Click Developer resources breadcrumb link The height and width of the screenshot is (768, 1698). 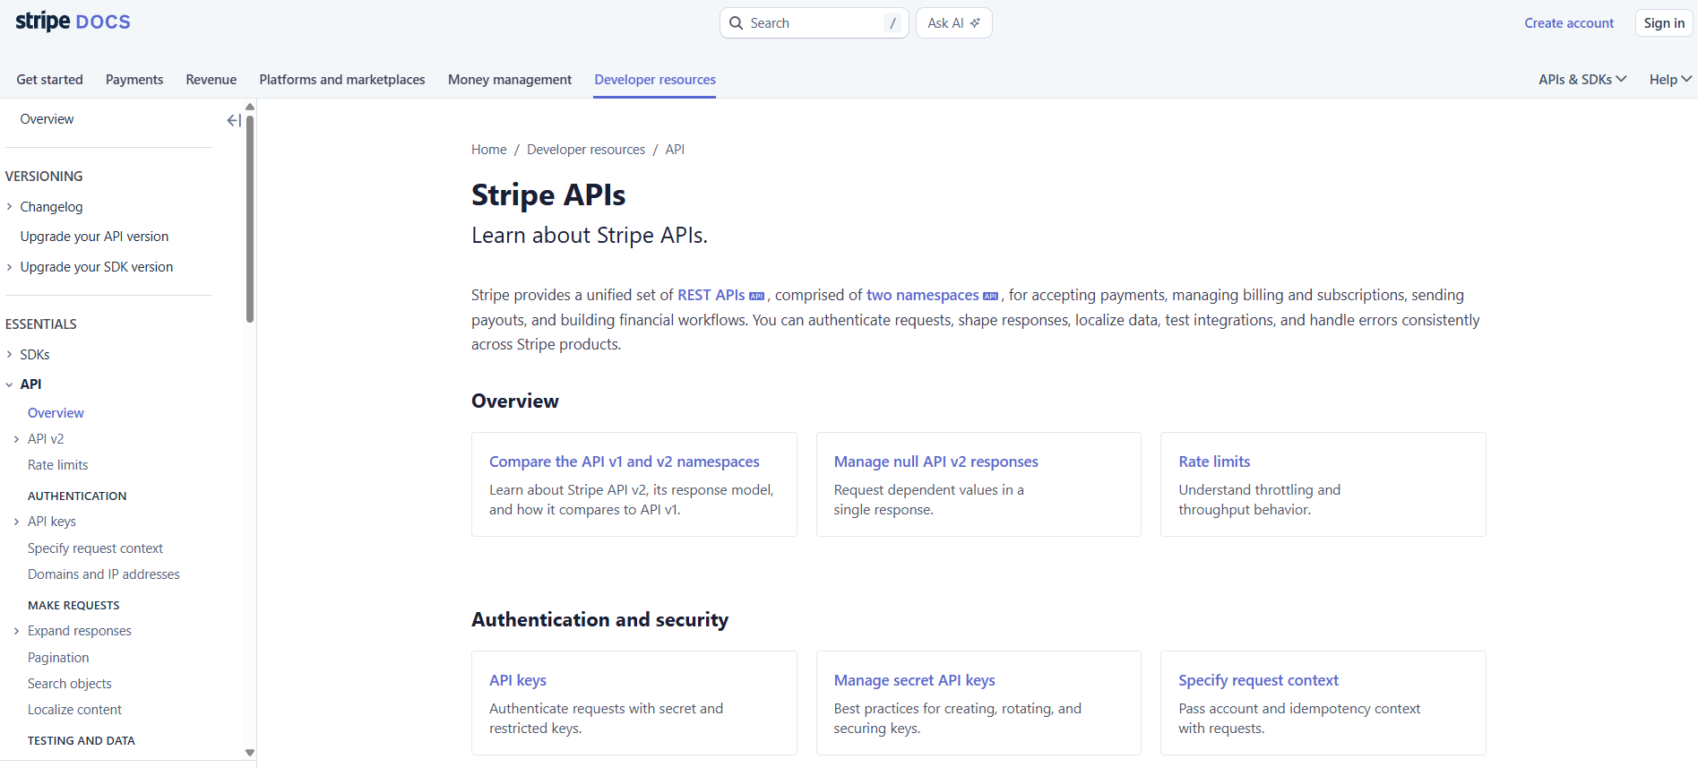pos(586,150)
